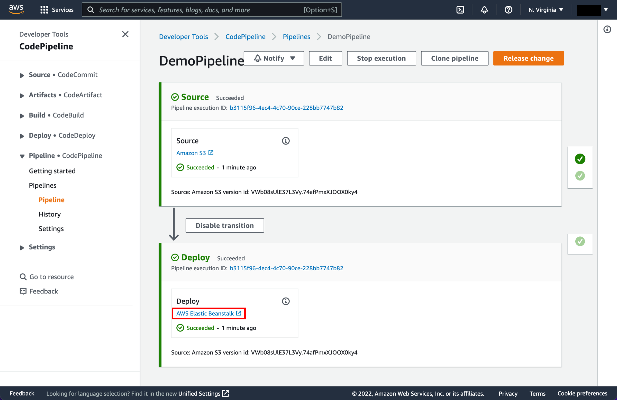Screen dimensions: 617x400
Task: Click Stop execution
Action: coord(381,58)
